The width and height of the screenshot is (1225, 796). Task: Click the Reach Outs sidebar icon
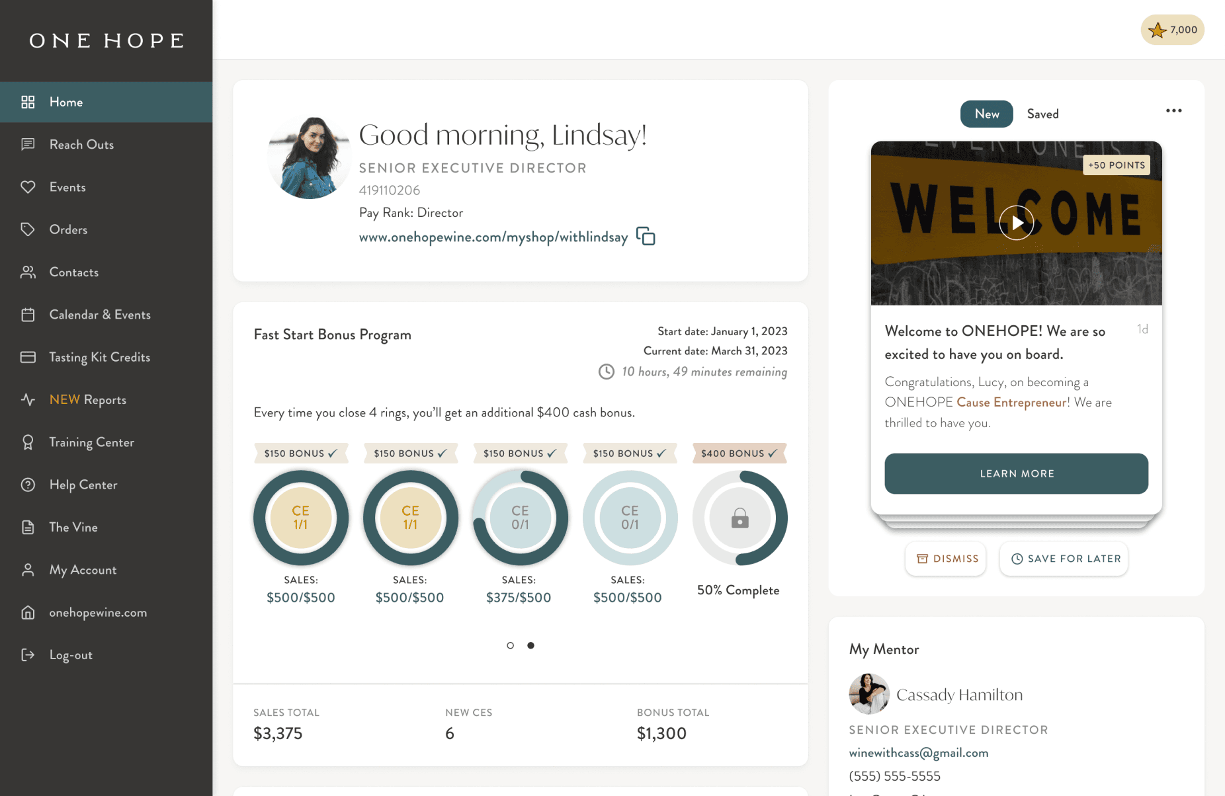pyautogui.click(x=28, y=144)
